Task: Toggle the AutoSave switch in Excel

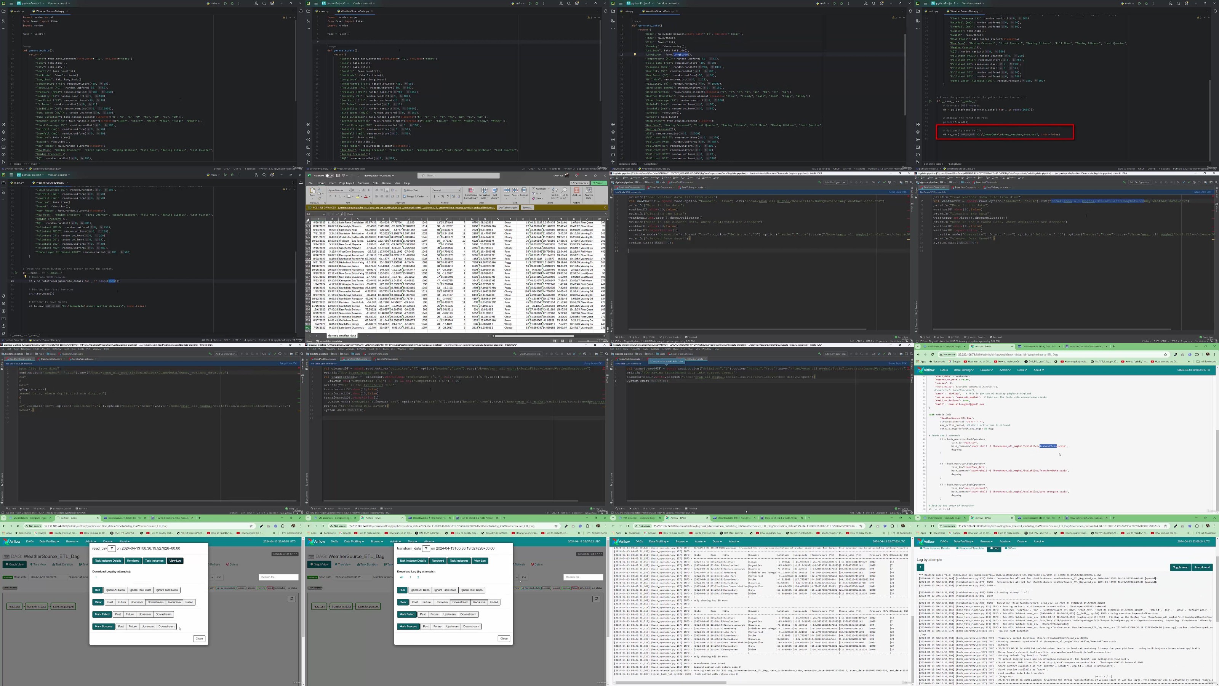Action: [x=330, y=176]
